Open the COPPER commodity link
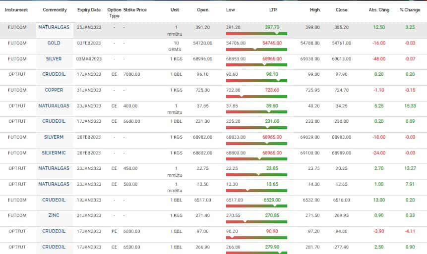This screenshot has width=427, height=254. point(54,90)
